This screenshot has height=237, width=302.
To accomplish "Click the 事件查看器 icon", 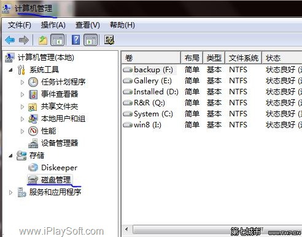I will [33, 94].
